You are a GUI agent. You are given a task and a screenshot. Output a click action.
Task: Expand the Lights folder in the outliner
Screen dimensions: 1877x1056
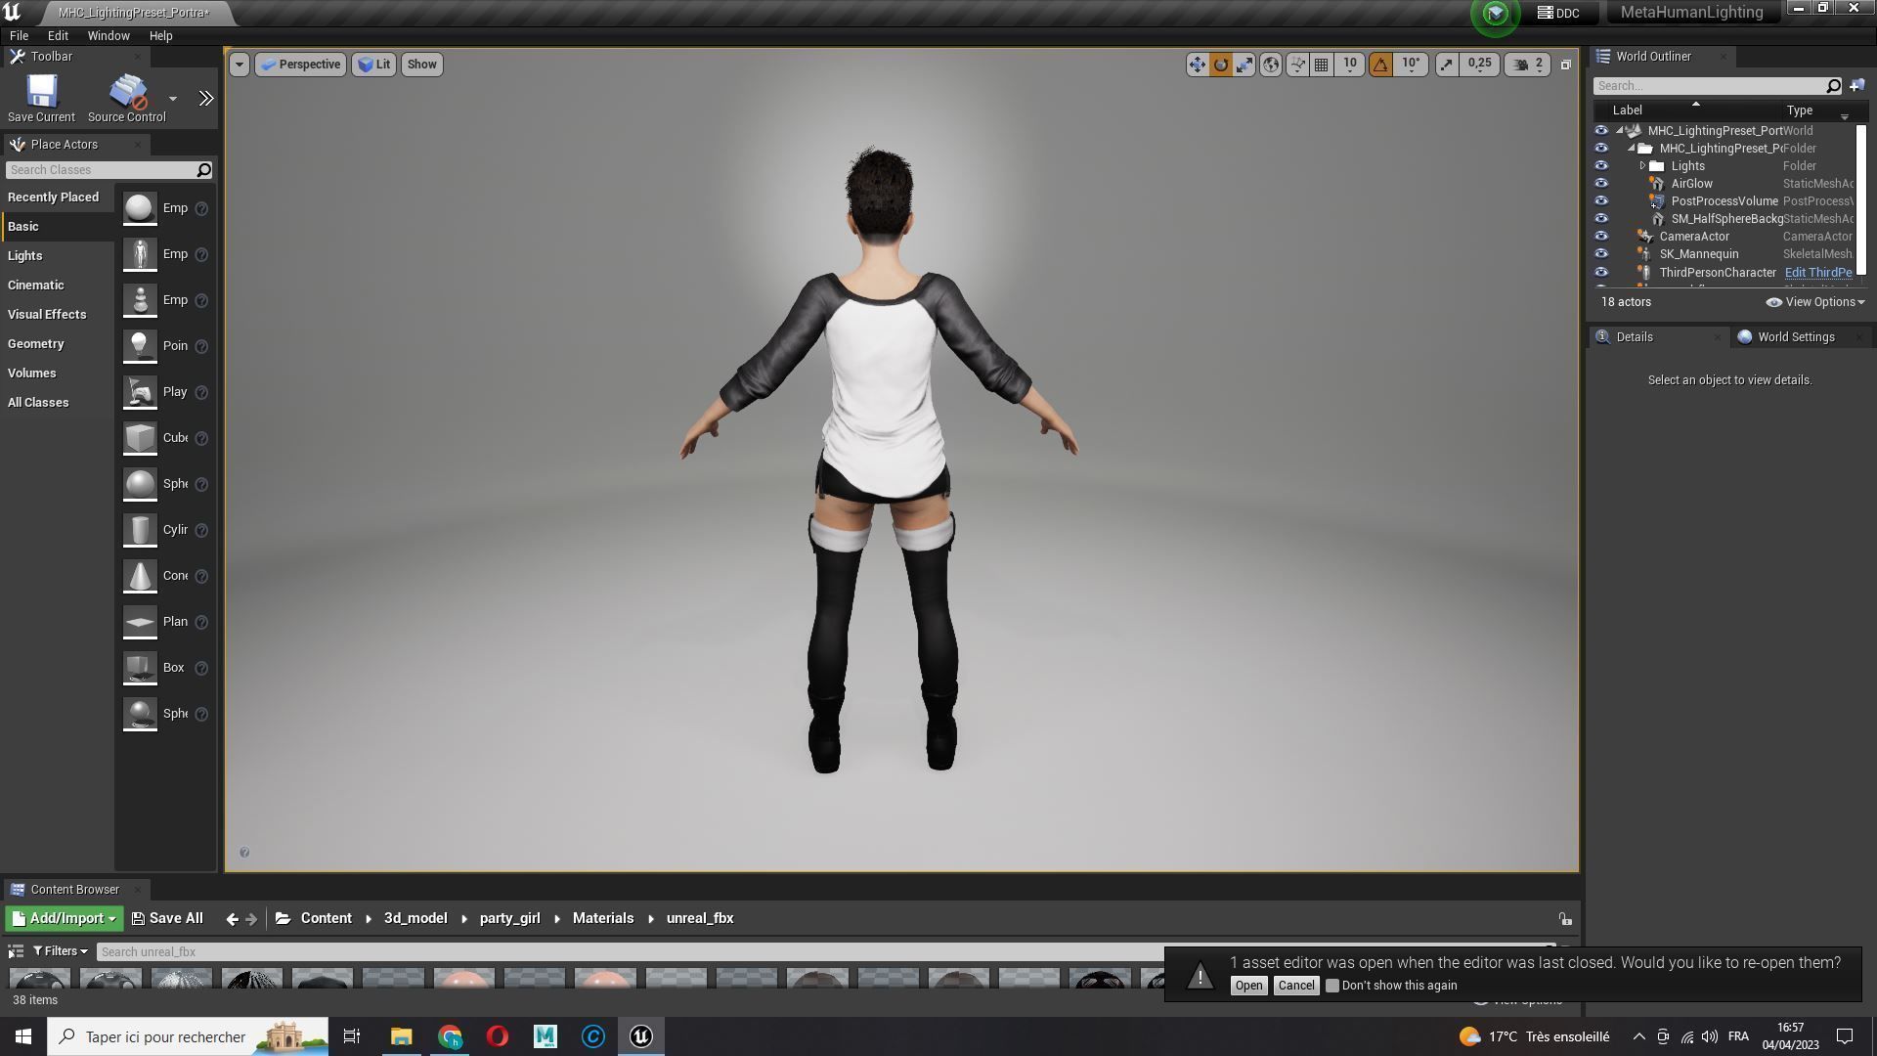tap(1643, 166)
